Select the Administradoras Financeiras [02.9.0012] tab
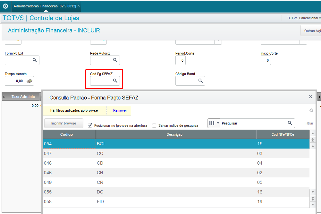 click(x=45, y=6)
